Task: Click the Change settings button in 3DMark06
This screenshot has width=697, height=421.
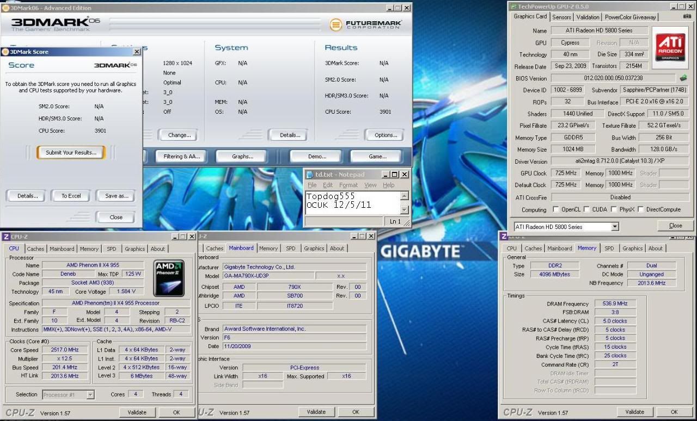Action: coord(179,135)
